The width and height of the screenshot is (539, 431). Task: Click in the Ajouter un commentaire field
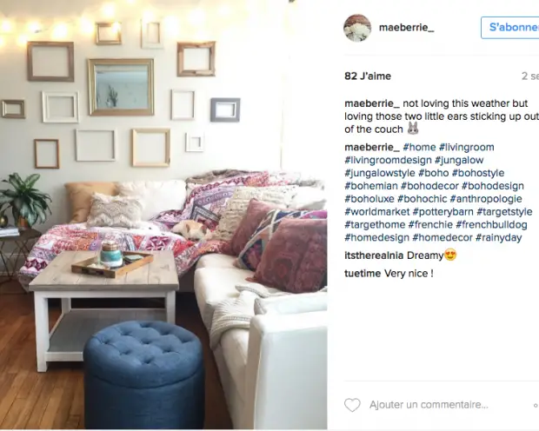click(429, 405)
